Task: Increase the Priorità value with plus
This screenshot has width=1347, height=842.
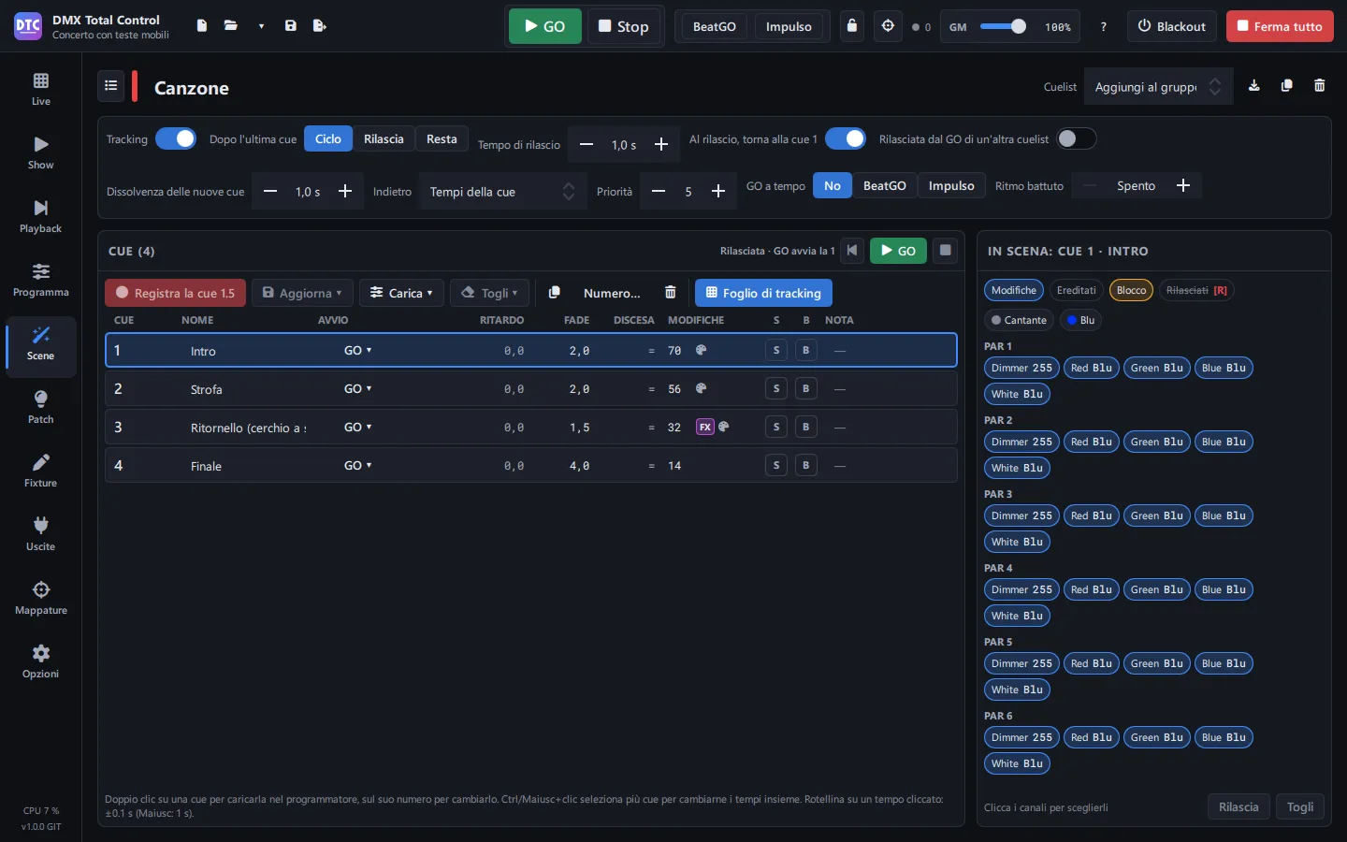Action: [x=718, y=192]
